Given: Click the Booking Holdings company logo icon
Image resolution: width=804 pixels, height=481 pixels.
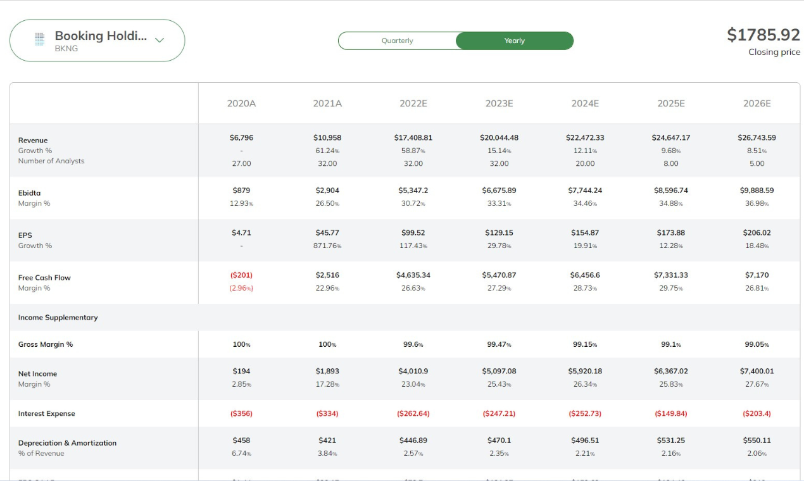Looking at the screenshot, I should [x=40, y=40].
